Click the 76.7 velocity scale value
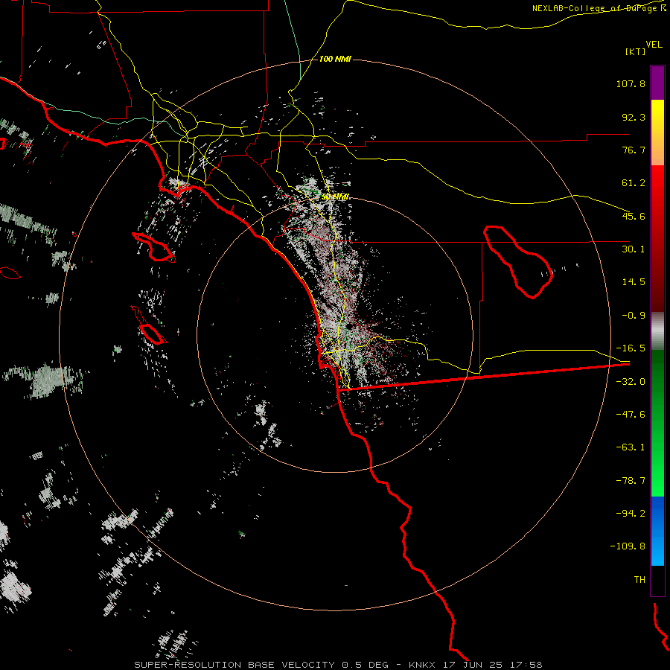Image resolution: width=670 pixels, height=670 pixels. pyautogui.click(x=634, y=150)
